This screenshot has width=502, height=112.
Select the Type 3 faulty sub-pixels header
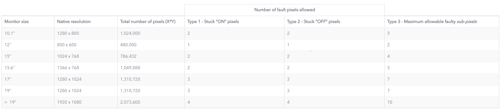tap(442, 22)
